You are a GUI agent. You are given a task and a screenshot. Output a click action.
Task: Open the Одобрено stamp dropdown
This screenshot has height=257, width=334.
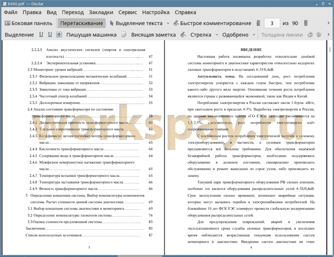pyautogui.click(x=254, y=35)
